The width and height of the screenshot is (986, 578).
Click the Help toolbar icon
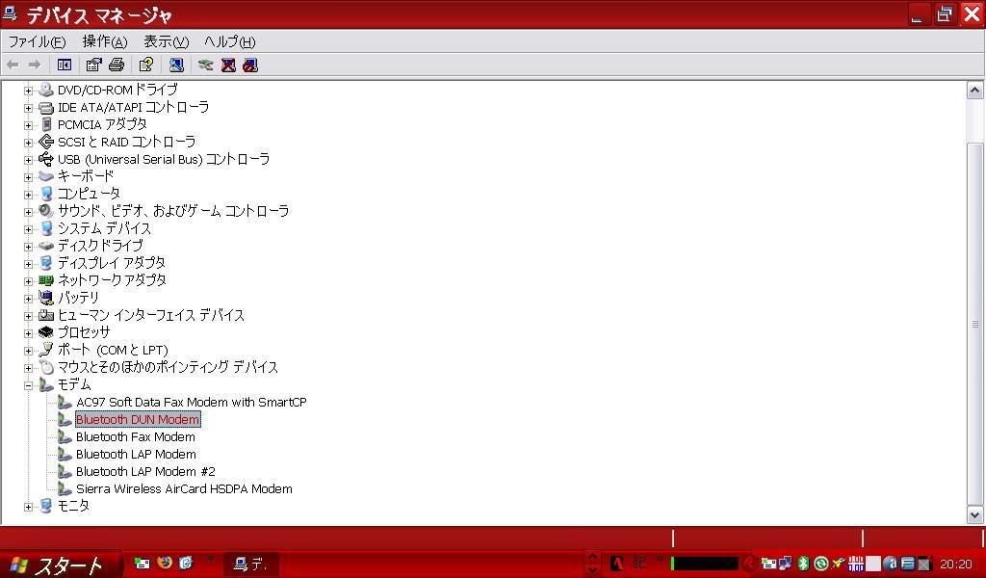pos(145,65)
